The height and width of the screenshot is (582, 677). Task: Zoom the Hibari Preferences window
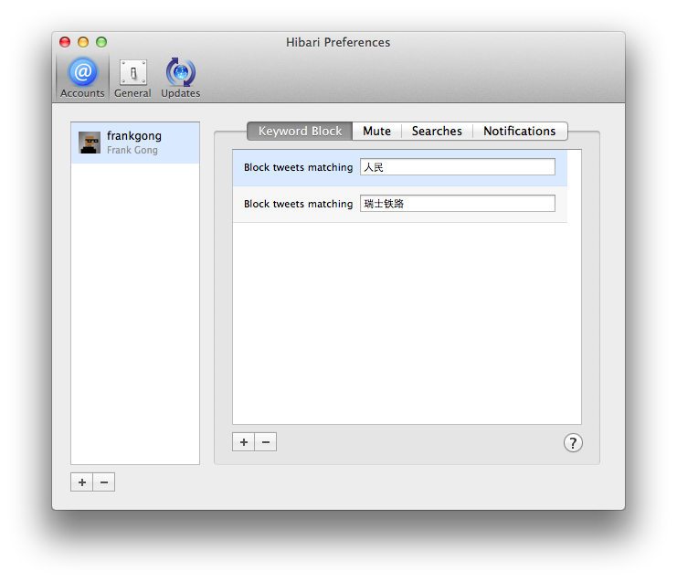coord(101,42)
